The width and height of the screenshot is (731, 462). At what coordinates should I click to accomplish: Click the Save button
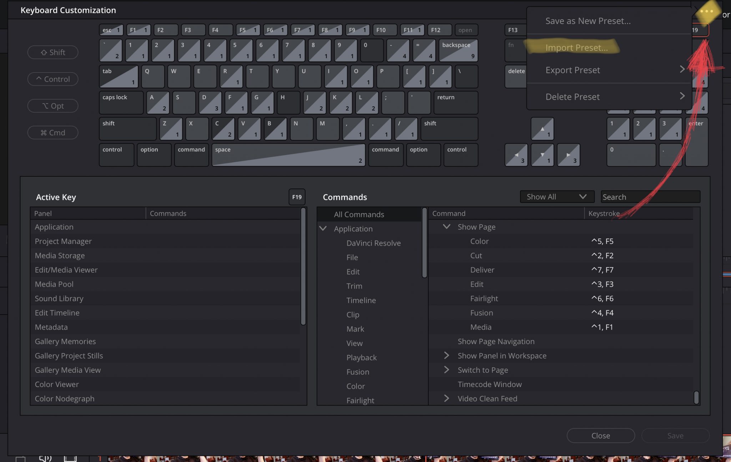[675, 435]
